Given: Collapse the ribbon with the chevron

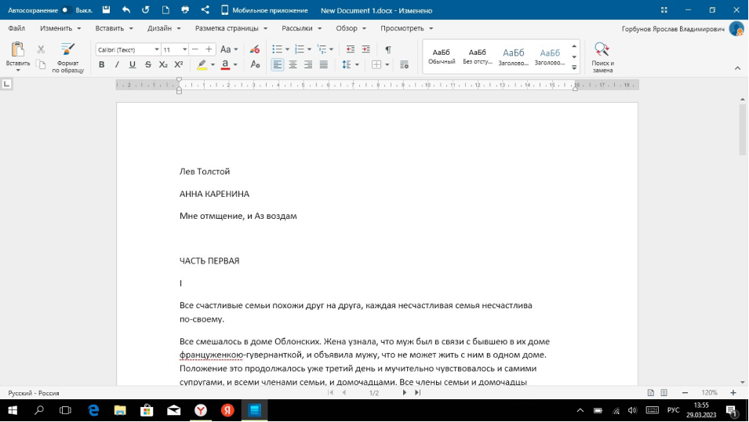Looking at the screenshot, I should (737, 68).
